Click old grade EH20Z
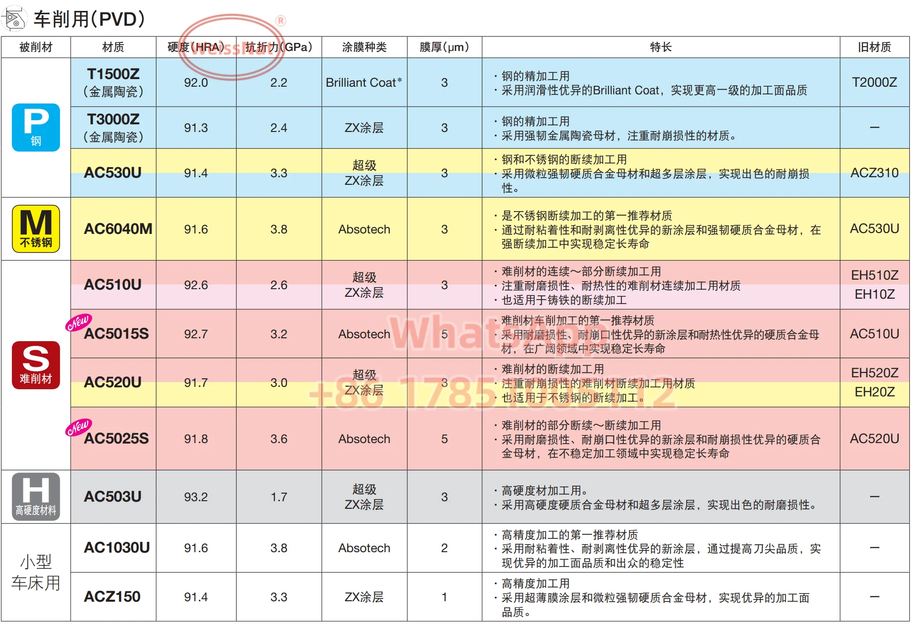 click(875, 392)
